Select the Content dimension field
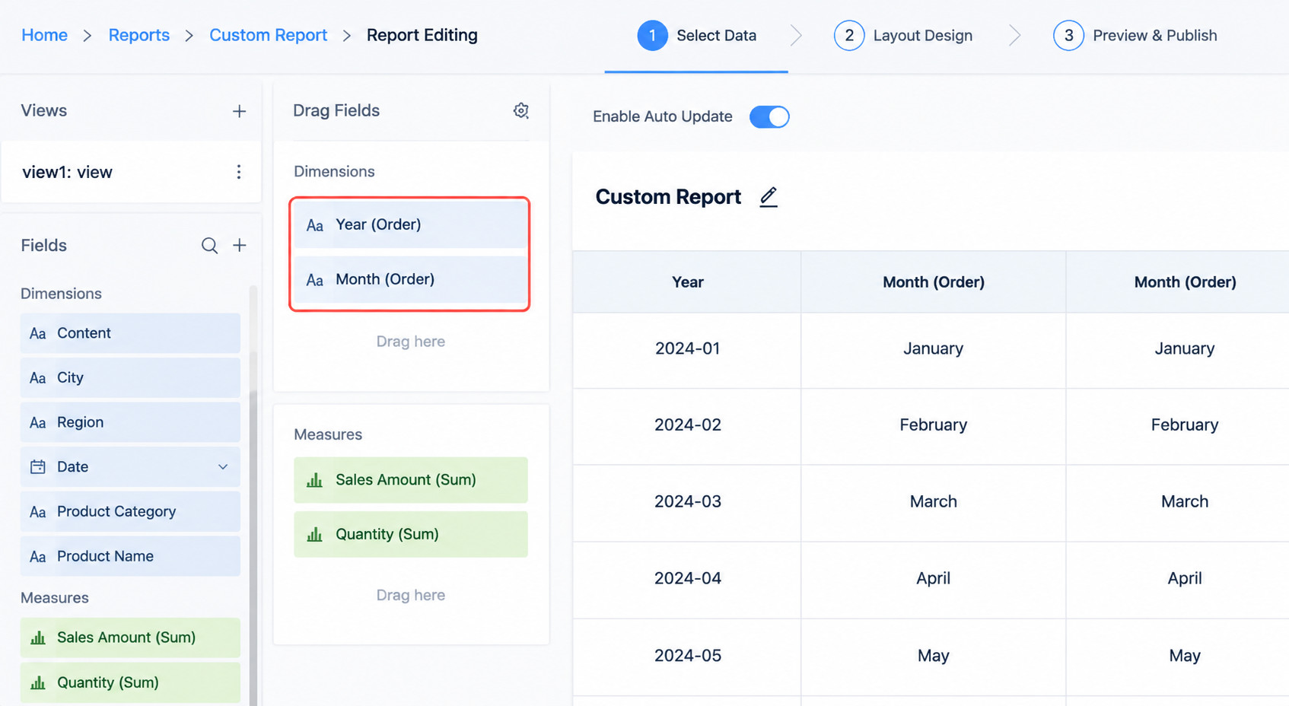 pyautogui.click(x=130, y=333)
